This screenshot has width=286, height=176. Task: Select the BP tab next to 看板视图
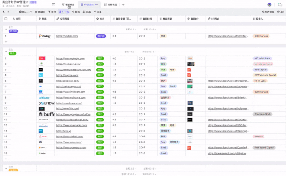pyautogui.click(x=87, y=4)
